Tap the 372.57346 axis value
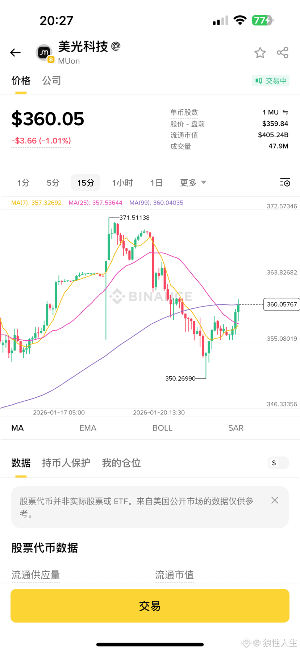 pyautogui.click(x=282, y=206)
